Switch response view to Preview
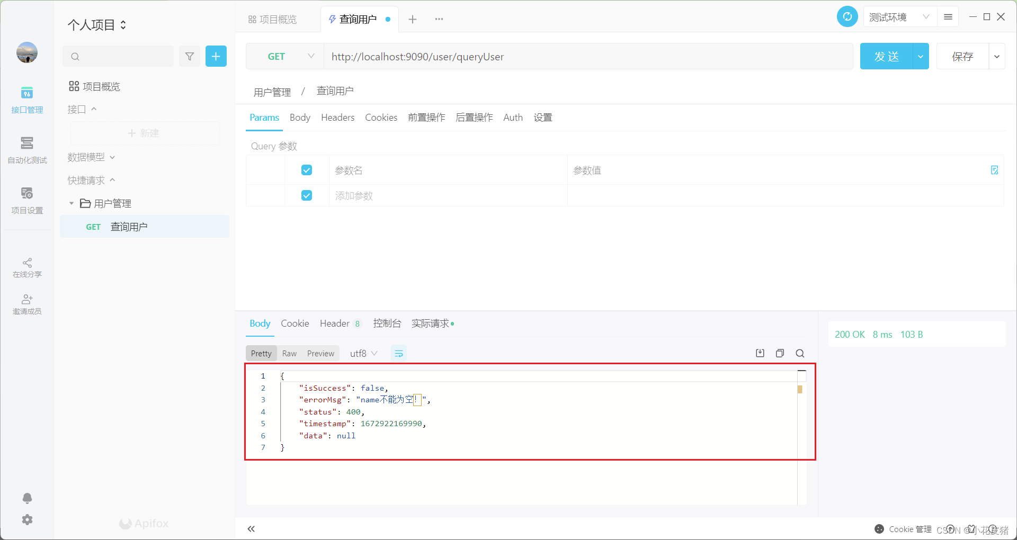This screenshot has height=540, width=1017. point(320,353)
